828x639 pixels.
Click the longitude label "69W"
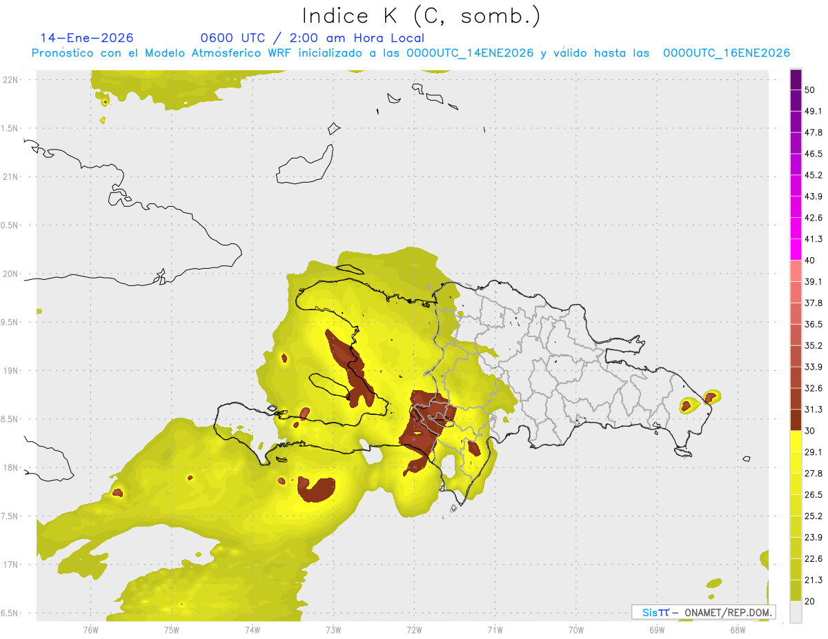click(656, 629)
